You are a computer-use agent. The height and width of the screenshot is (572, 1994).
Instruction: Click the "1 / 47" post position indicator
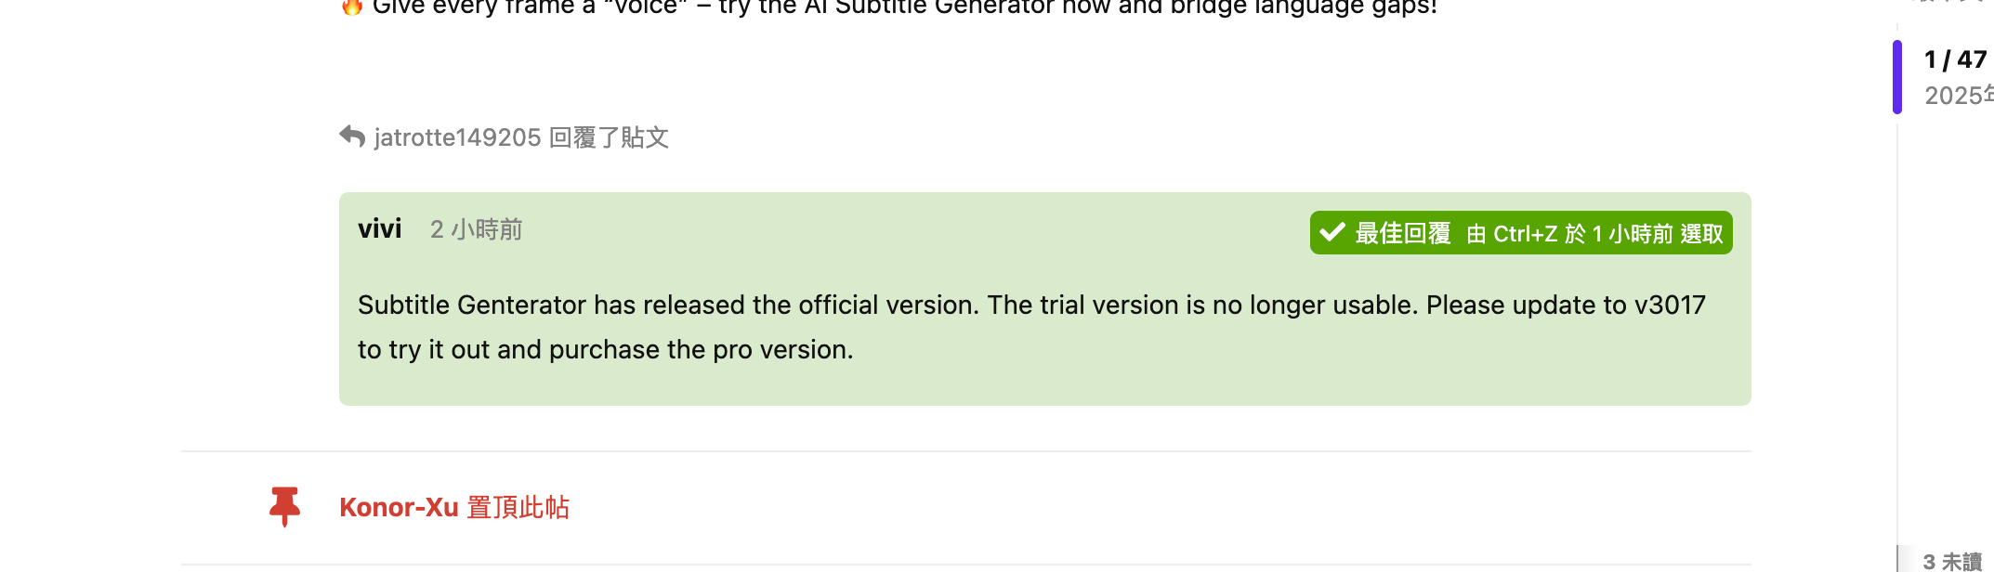click(x=1955, y=59)
